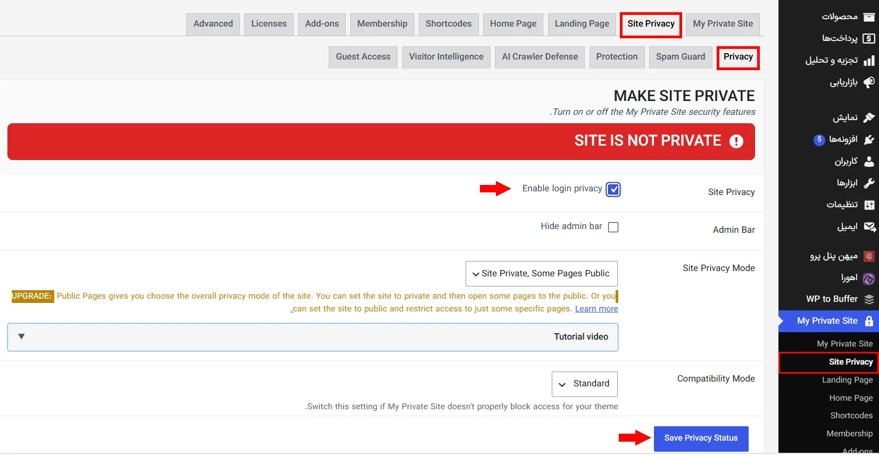Open the ایمیل mail envelope icon

(869, 227)
